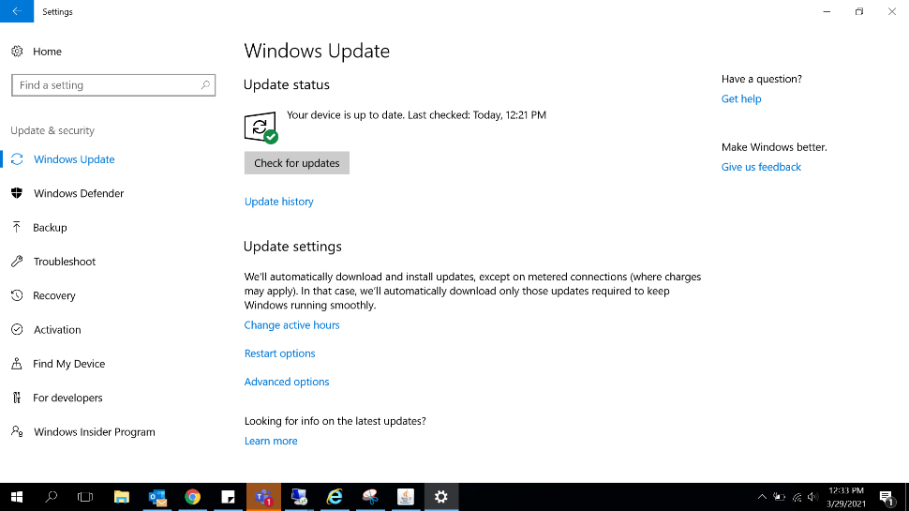Open Recovery via its history clock icon

pyautogui.click(x=17, y=295)
